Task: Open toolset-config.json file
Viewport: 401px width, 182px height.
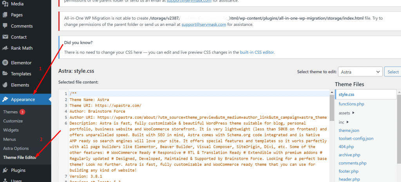Action: 356,139
